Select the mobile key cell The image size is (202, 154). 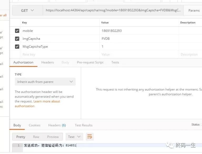[60, 31]
